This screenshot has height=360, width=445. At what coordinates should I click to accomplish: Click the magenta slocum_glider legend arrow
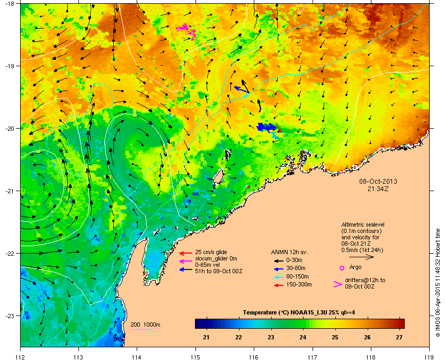point(186,261)
